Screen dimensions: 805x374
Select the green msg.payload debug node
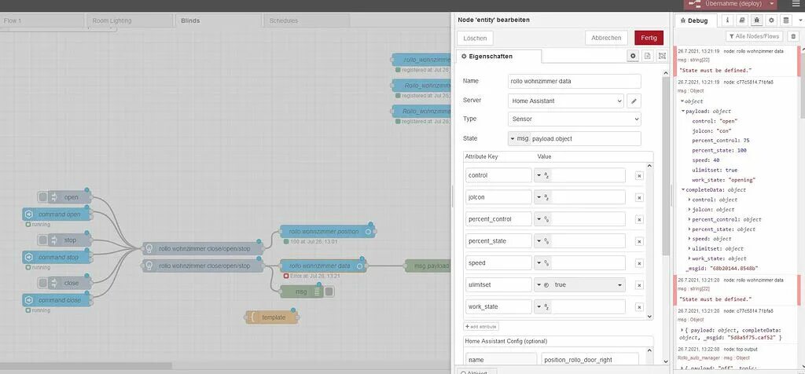pos(428,266)
